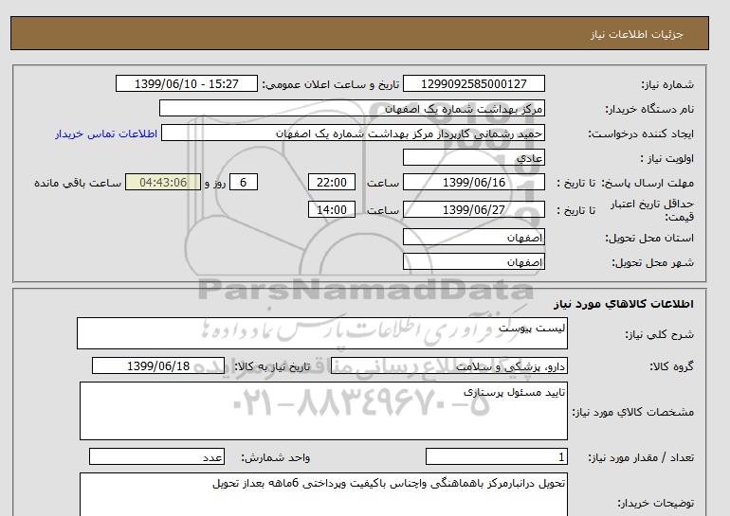The image size is (730, 516).
Task: Click the label 'مهلت ارسال پاسخ:'
Action: pyautogui.click(x=648, y=183)
